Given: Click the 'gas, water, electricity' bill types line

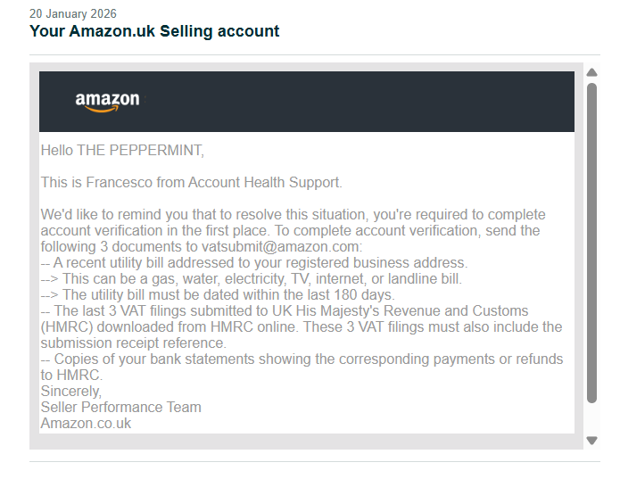Looking at the screenshot, I should 252,278.
